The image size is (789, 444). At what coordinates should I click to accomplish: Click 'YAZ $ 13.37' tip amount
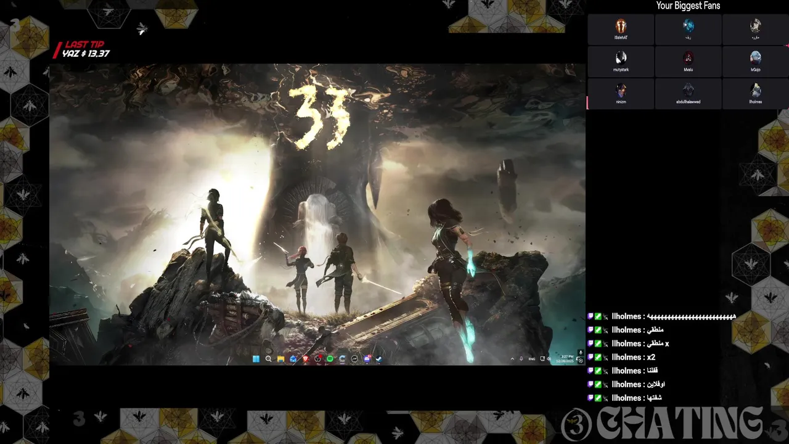tap(86, 54)
